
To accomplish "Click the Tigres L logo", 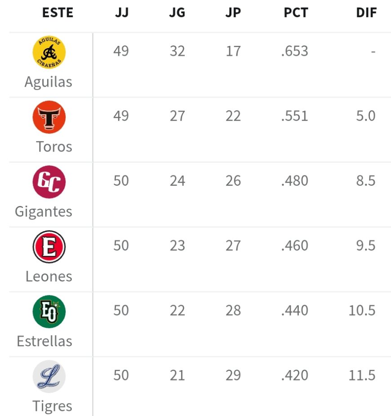I will tap(49, 376).
